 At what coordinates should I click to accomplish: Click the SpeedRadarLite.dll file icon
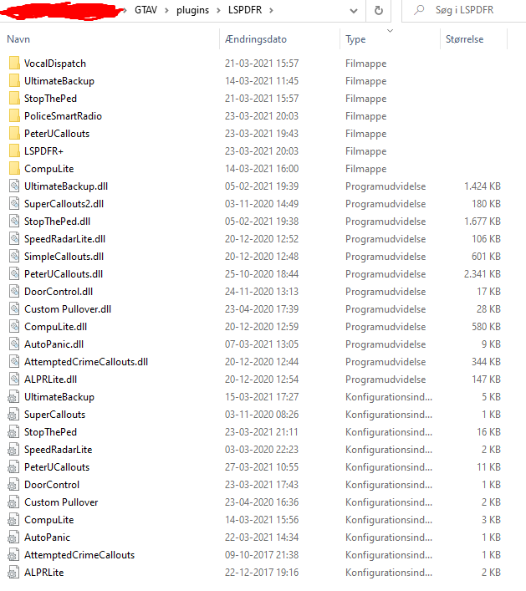point(14,238)
